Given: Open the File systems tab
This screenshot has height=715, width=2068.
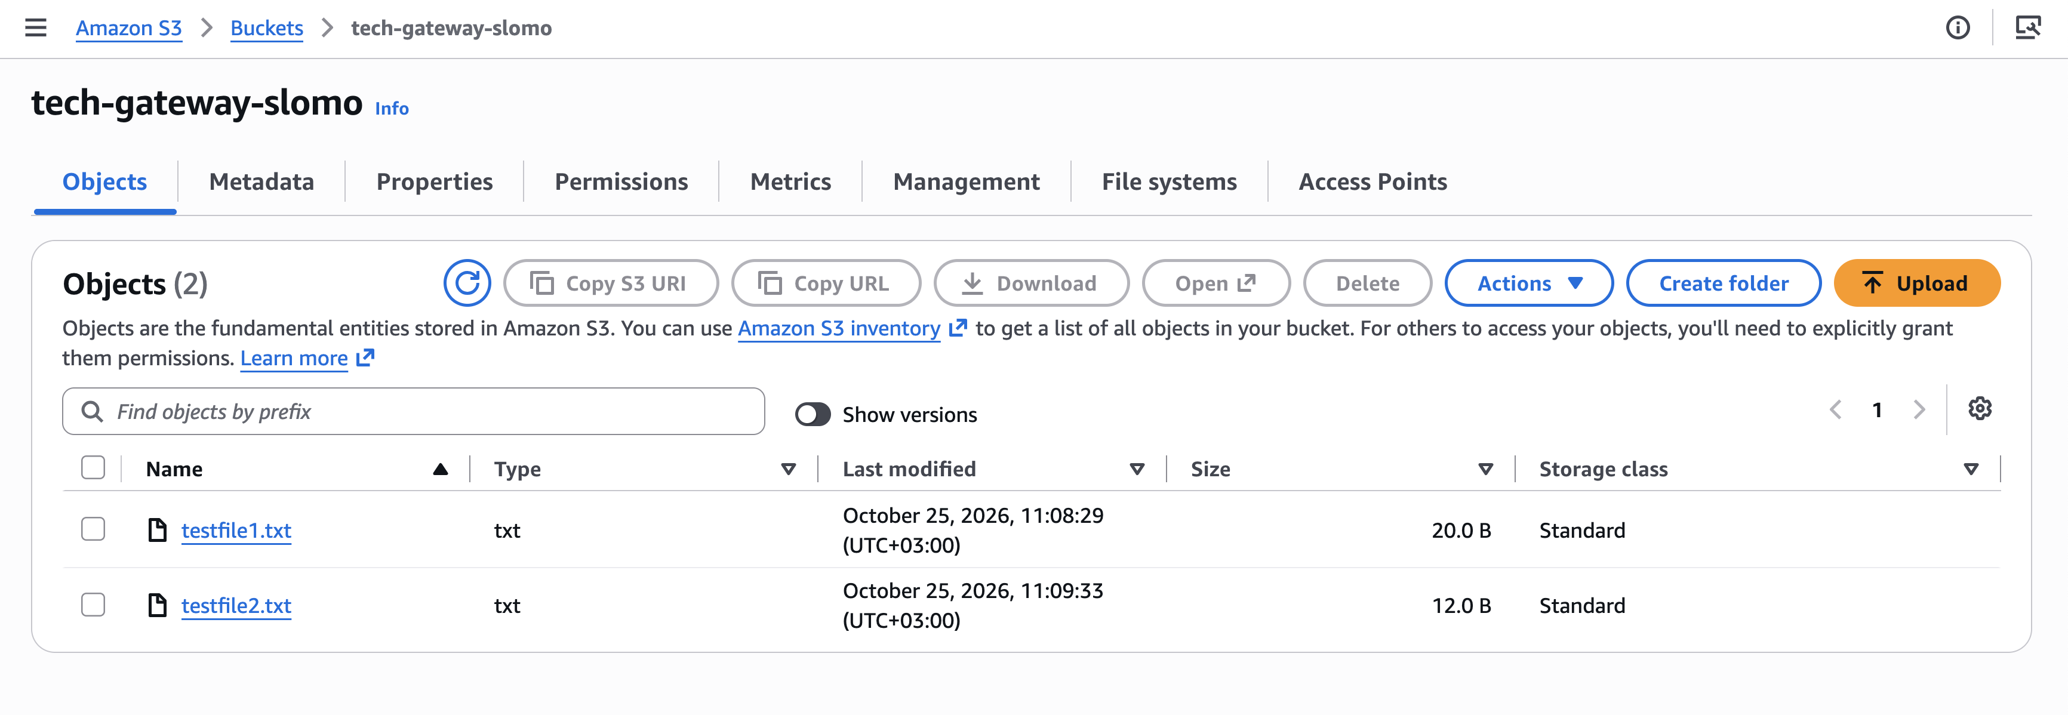Looking at the screenshot, I should pyautogui.click(x=1169, y=182).
